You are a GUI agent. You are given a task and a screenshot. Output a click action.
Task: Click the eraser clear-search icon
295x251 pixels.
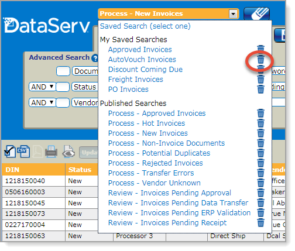point(256,13)
